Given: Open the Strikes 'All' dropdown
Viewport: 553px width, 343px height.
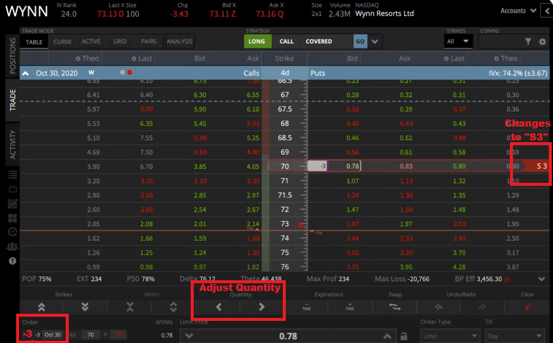Looking at the screenshot, I should 458,42.
